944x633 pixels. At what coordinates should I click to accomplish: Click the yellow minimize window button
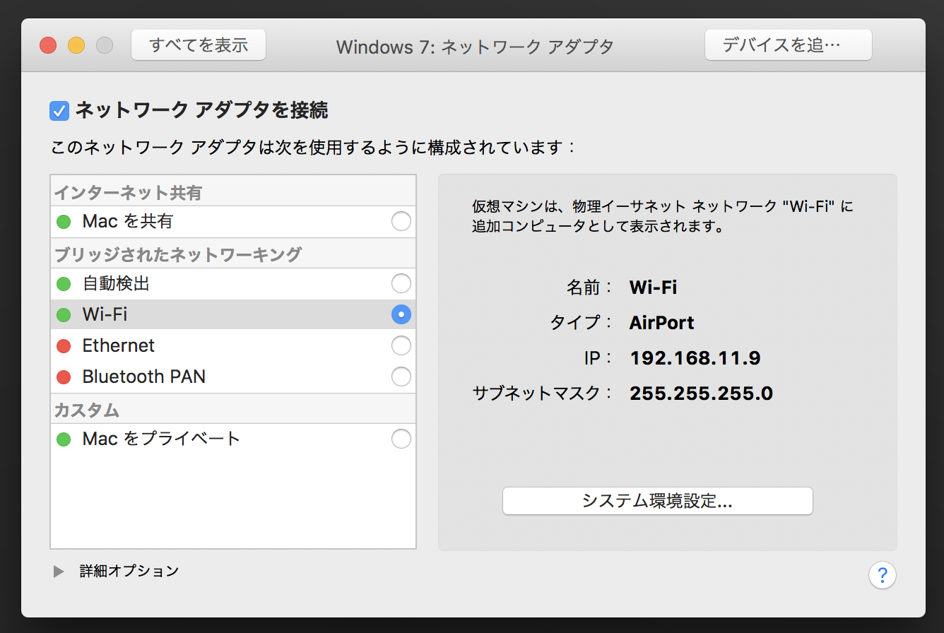click(76, 46)
